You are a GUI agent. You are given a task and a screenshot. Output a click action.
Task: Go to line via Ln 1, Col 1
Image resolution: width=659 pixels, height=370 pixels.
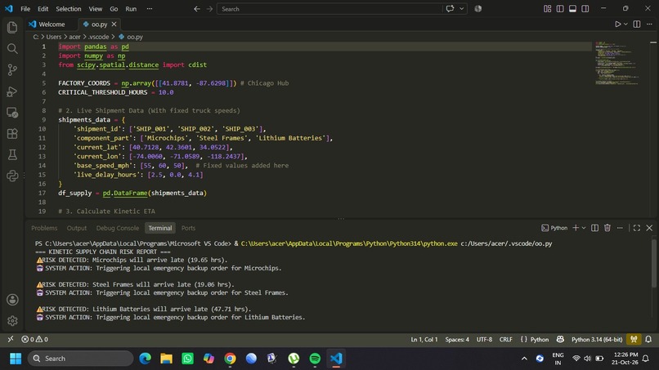(424, 339)
